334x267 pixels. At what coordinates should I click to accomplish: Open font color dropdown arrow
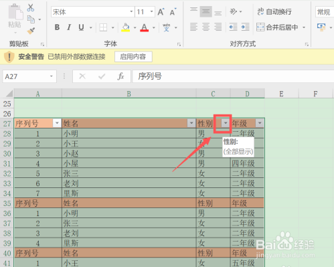pos(154,27)
